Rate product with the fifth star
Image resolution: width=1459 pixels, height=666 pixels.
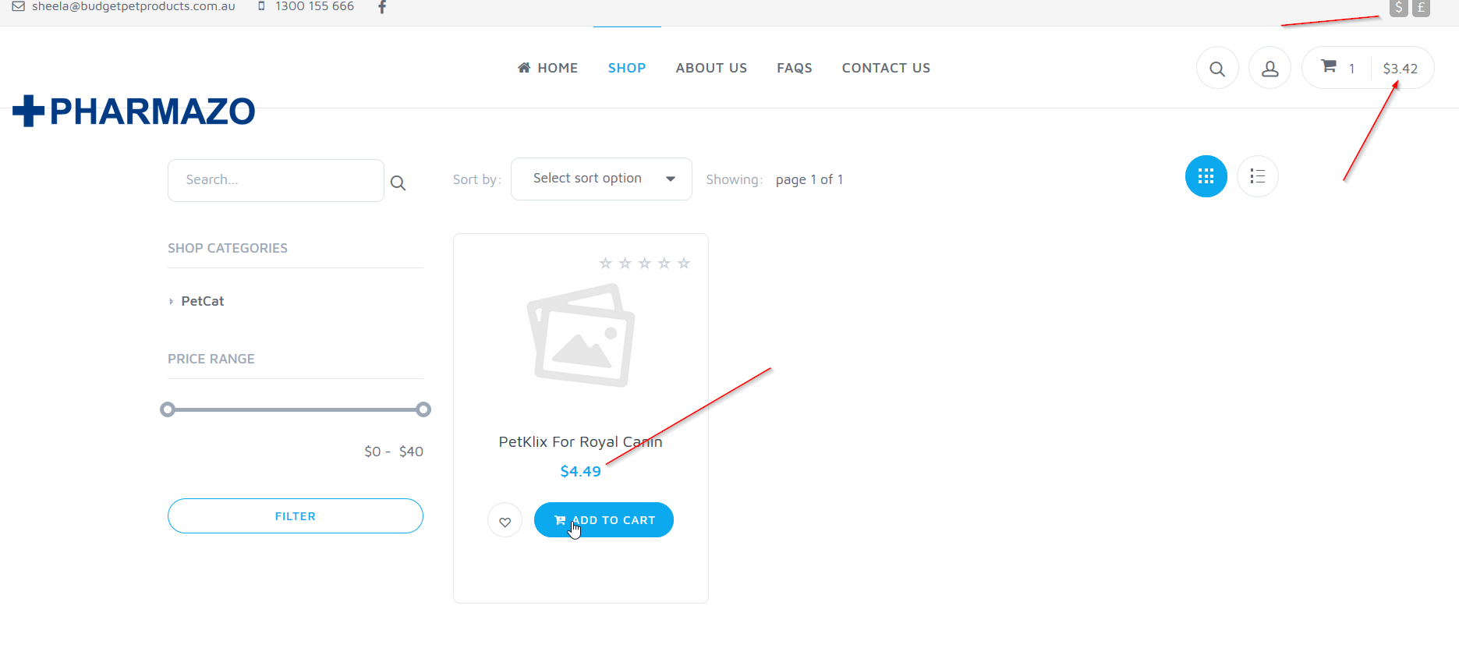tap(684, 264)
